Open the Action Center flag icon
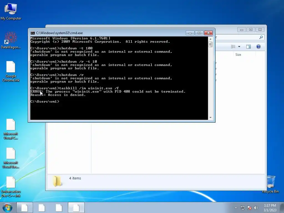Viewport: 284px width, 213px height. [249, 208]
